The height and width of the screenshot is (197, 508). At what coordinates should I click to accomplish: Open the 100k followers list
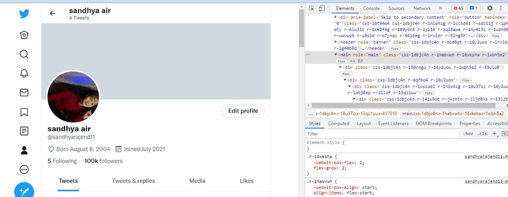click(104, 161)
